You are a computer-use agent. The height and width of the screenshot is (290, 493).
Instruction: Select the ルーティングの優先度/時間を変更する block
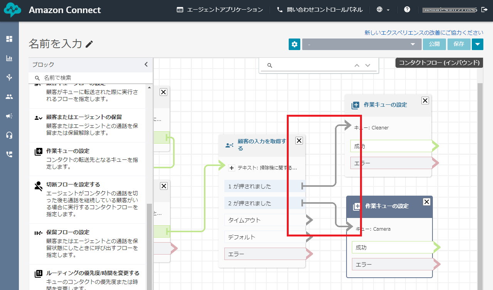point(87,278)
